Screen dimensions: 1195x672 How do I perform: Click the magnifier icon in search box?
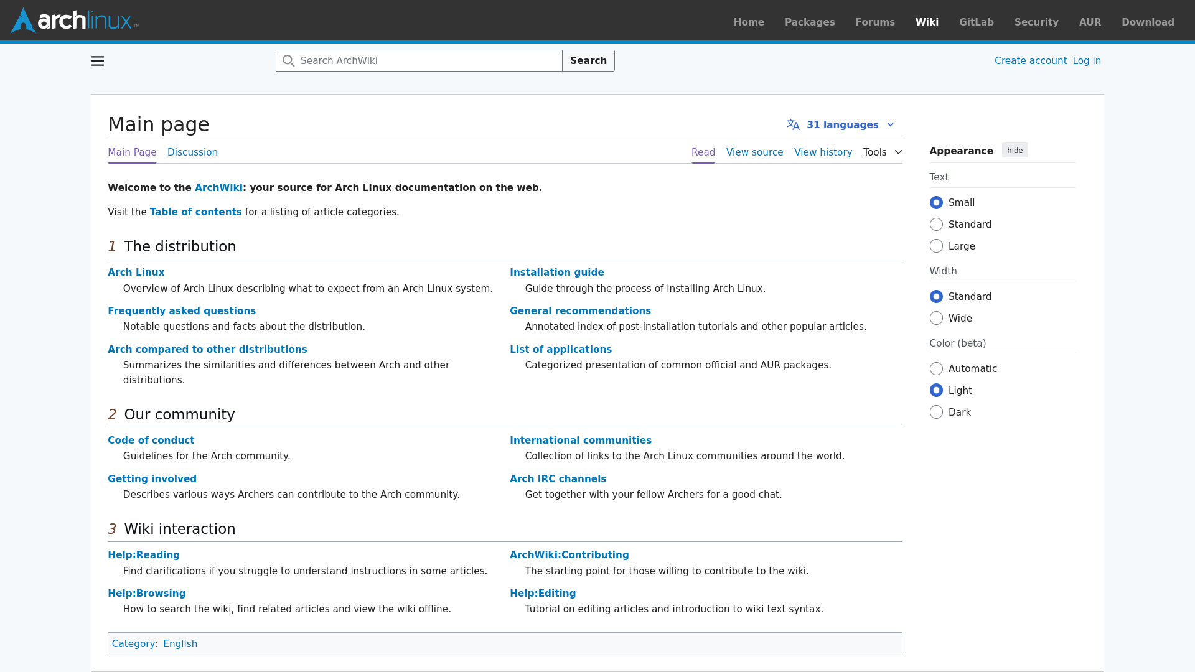(x=288, y=61)
